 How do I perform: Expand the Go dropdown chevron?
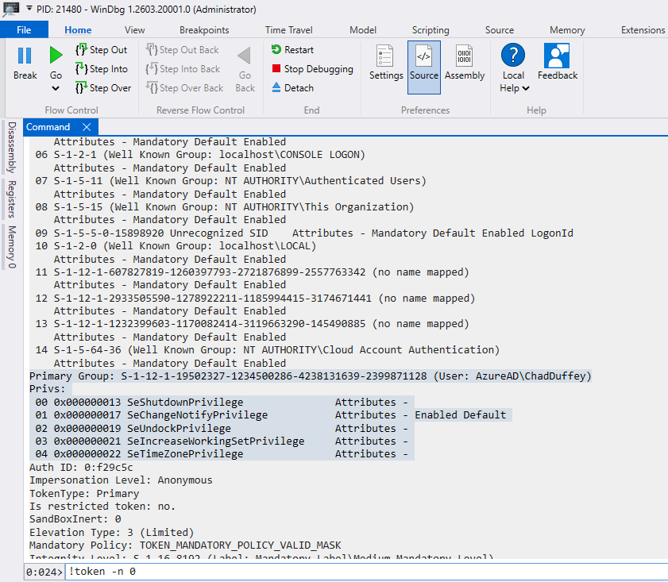tap(56, 89)
